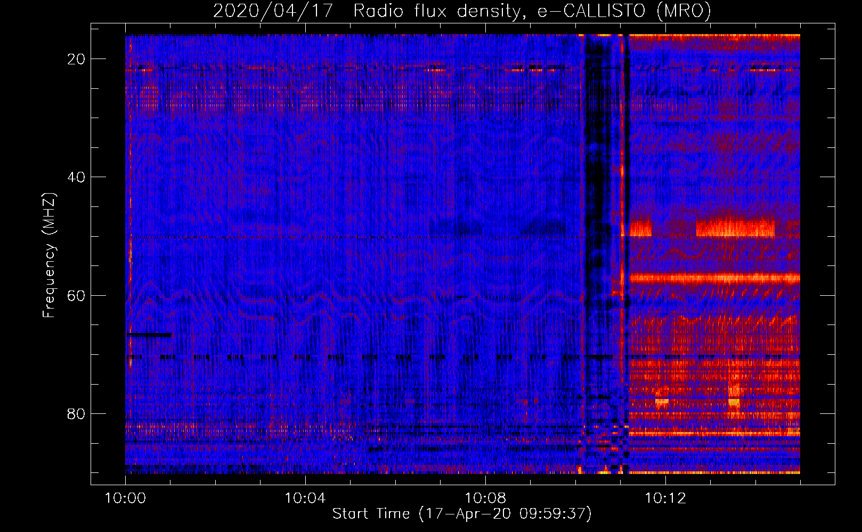
Task: Click the 'Frequency (MHZ)' y-axis label
Action: point(49,255)
